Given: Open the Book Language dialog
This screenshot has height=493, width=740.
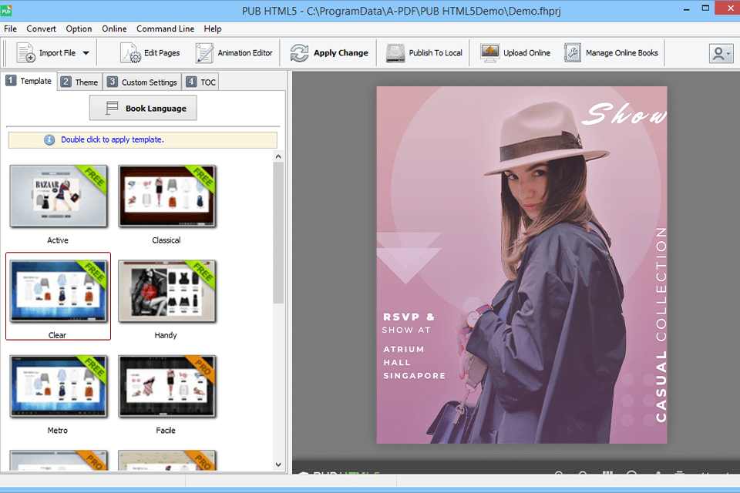Looking at the screenshot, I should click(143, 108).
